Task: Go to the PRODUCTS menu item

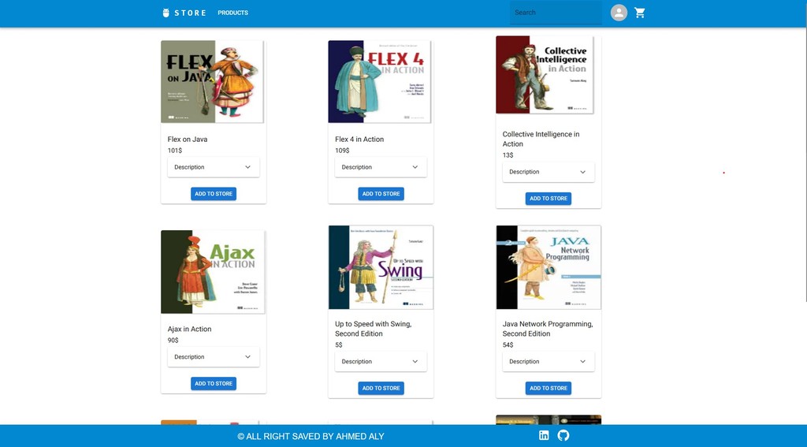Action: [x=232, y=13]
